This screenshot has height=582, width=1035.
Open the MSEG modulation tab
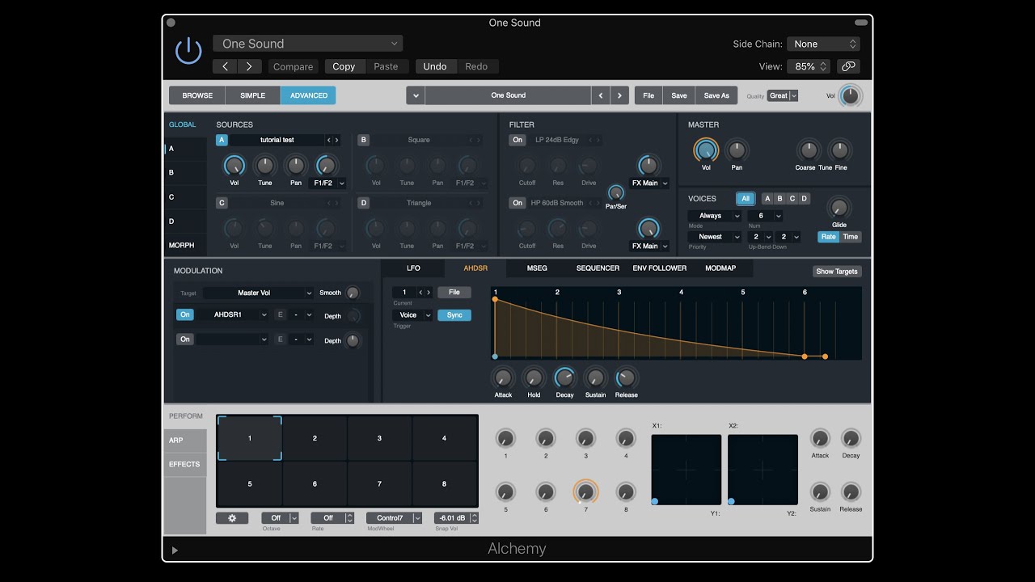[537, 268]
